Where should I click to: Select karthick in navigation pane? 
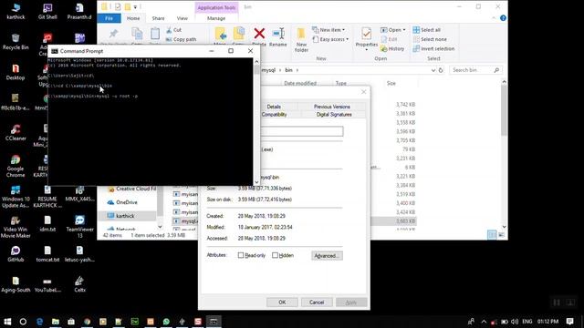coord(125,216)
